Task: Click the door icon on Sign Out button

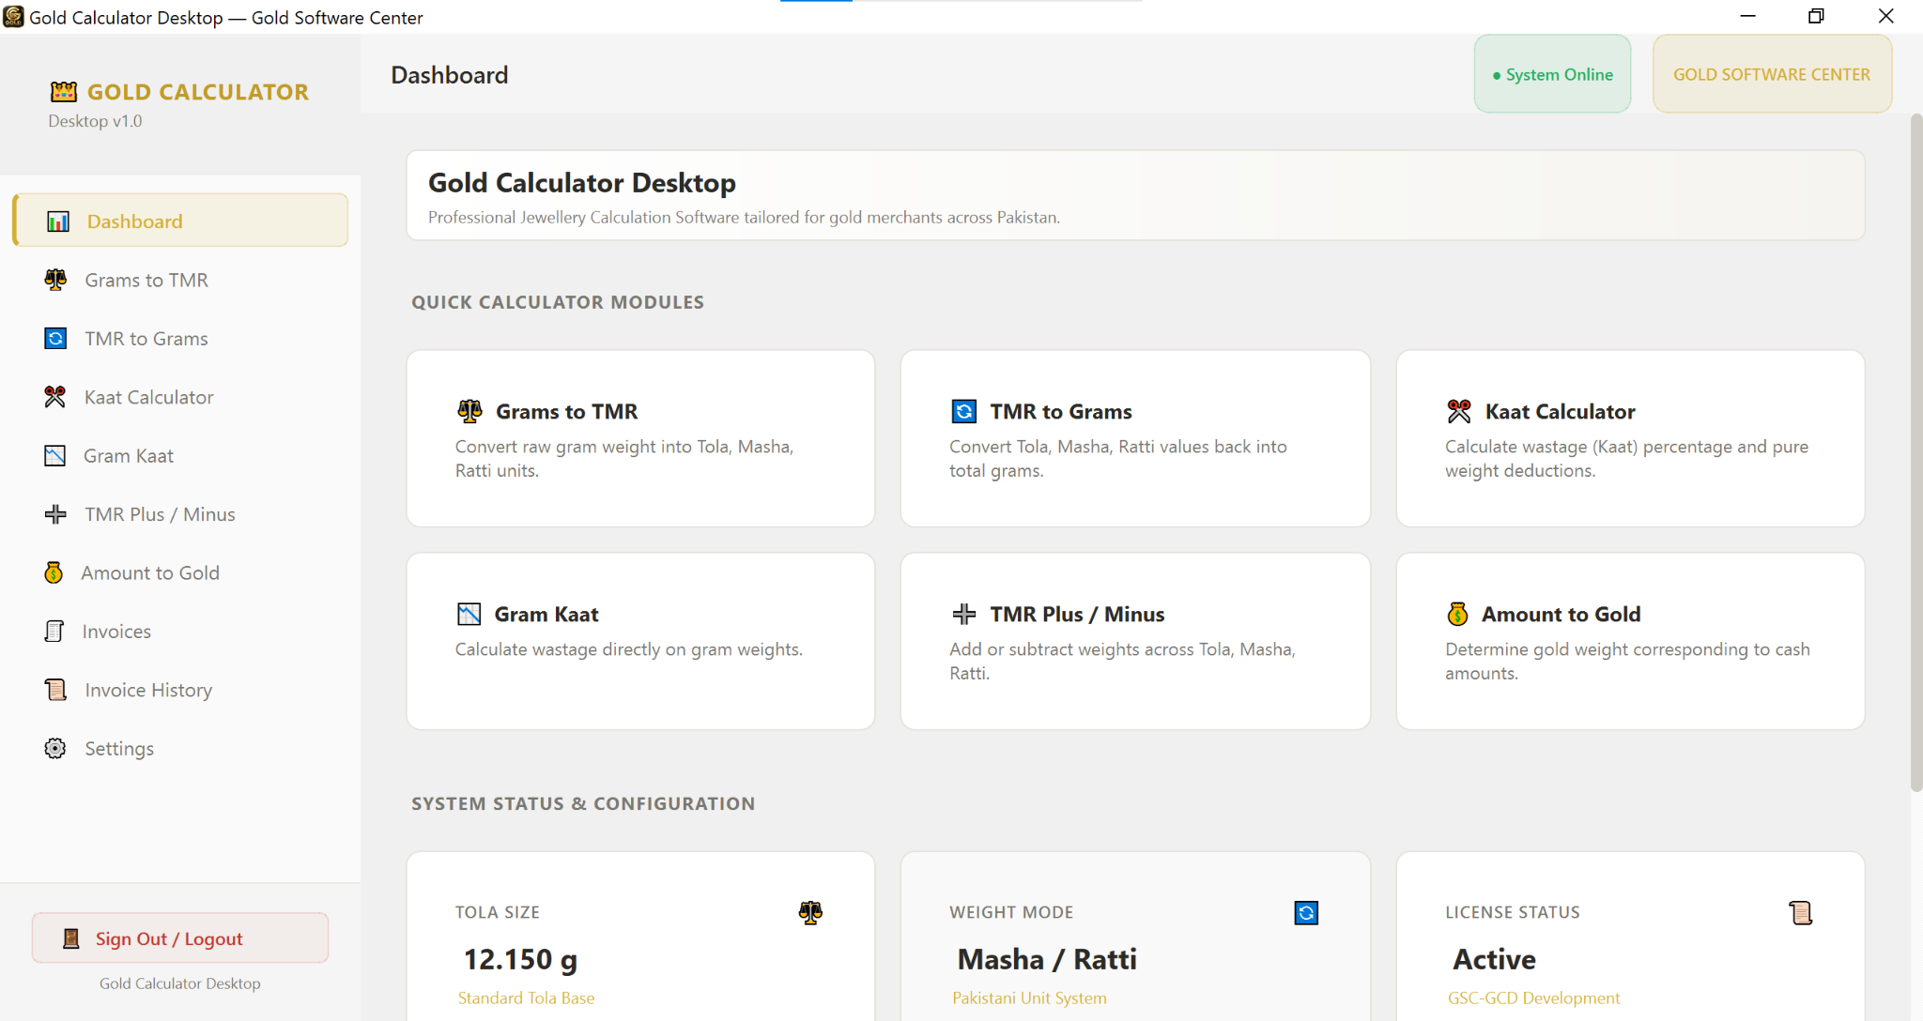Action: click(70, 938)
